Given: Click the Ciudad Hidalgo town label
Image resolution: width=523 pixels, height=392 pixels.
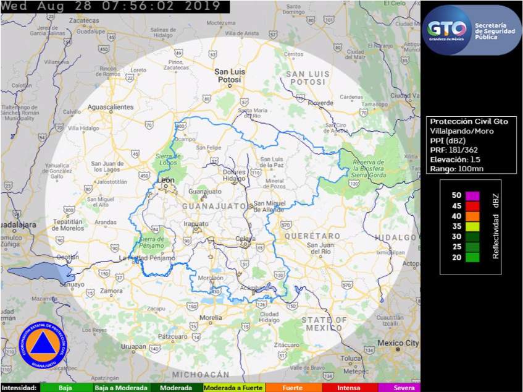Looking at the screenshot, I should (x=269, y=317).
